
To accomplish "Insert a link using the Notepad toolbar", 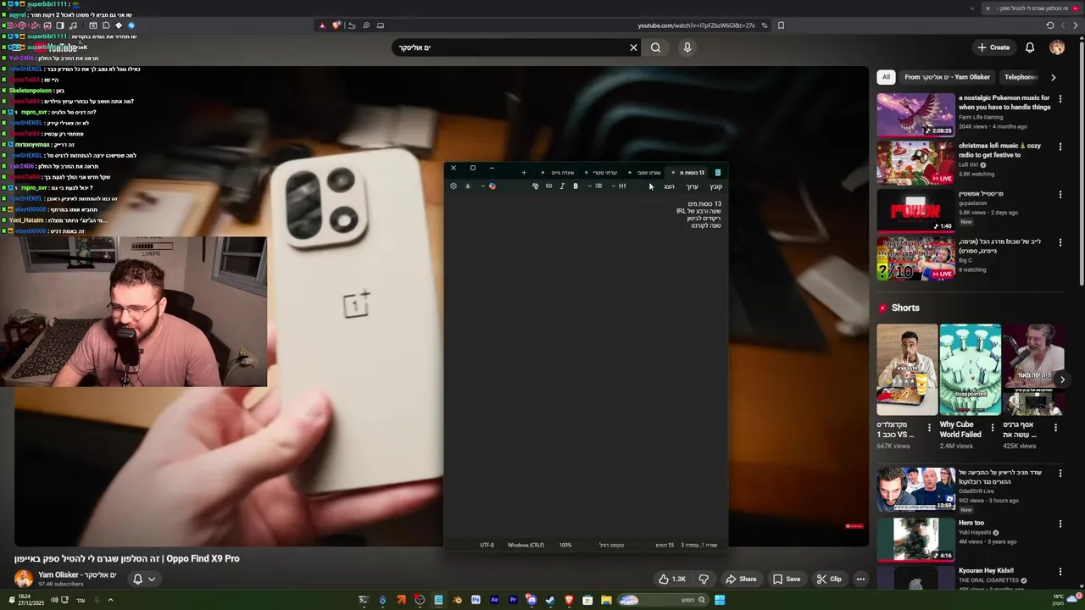I will click(x=548, y=186).
